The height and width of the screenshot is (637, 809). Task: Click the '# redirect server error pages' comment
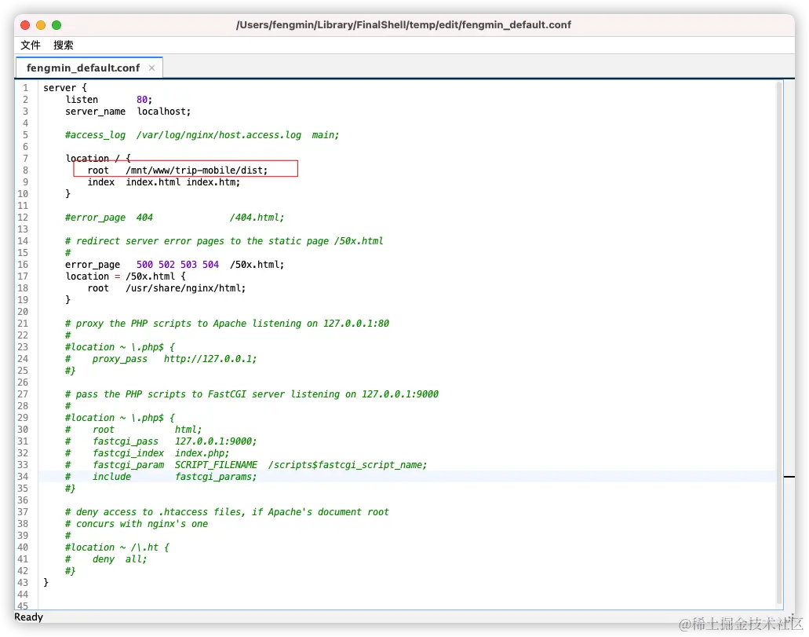[224, 241]
